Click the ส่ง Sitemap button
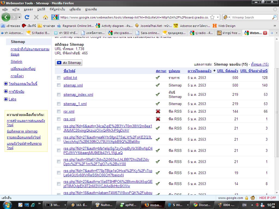279x209 pixels. [68, 63]
